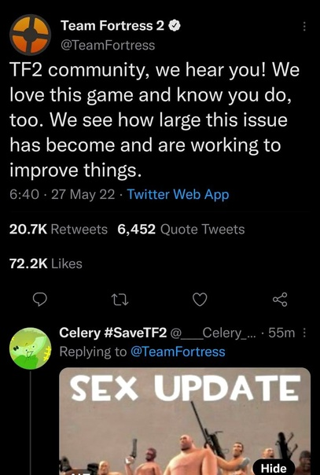Screen dimensions: 320x475
Task: Click the verified badge next to Team Fortress 2
Action: 175,26
